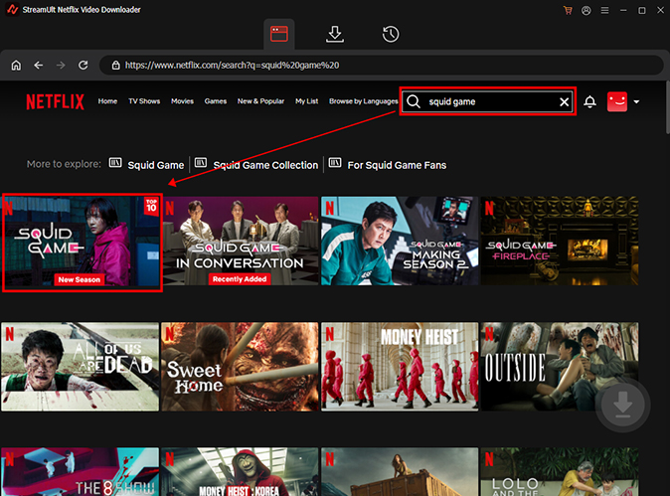Open the Squid Game New Season thumbnail
The height and width of the screenshot is (496, 670).
coord(83,243)
